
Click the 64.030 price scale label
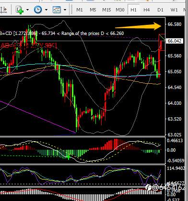(175, 103)
